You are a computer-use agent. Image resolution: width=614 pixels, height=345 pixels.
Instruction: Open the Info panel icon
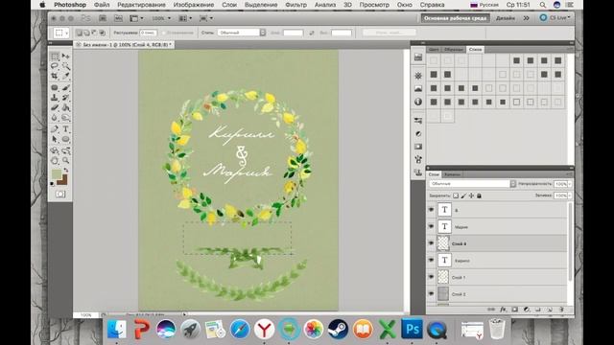pos(418,102)
